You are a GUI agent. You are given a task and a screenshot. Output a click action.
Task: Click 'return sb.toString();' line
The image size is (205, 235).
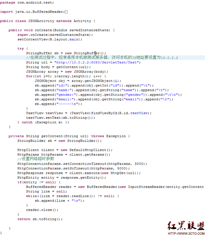click(x=40, y=219)
